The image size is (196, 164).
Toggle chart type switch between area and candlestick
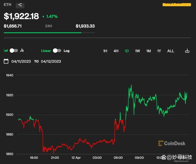(14, 50)
